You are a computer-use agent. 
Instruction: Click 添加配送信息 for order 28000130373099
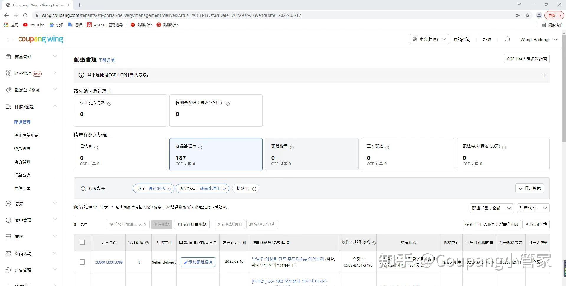pos(198,262)
